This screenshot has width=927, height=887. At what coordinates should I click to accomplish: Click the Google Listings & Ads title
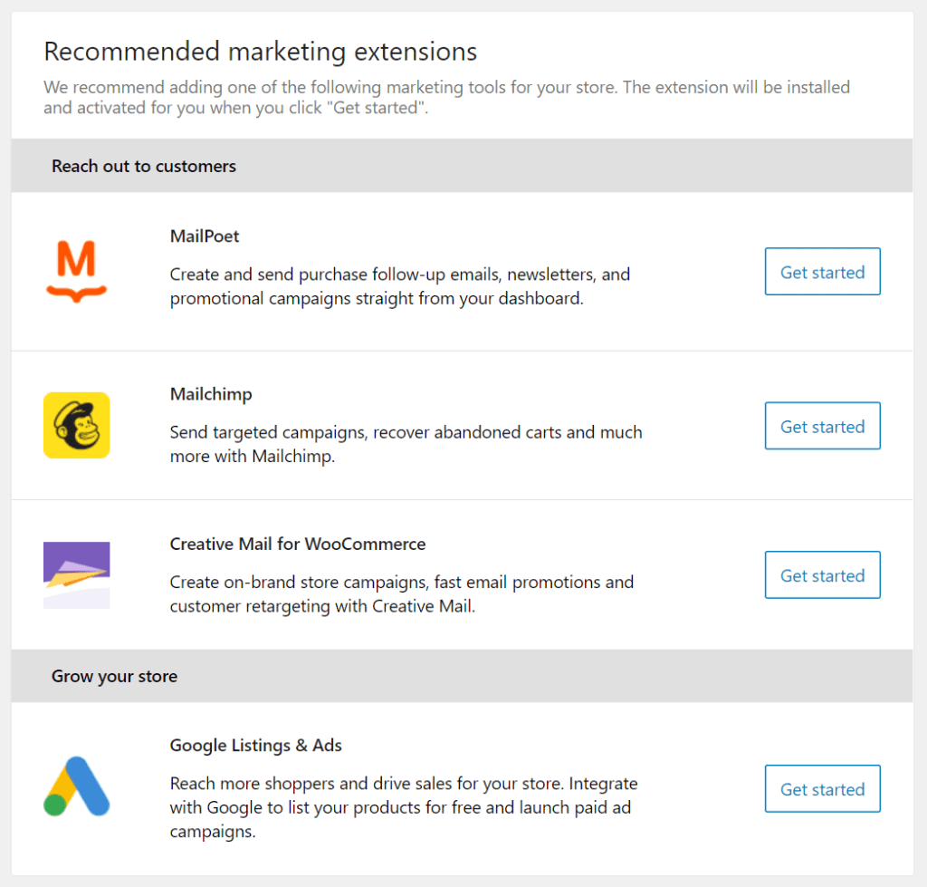256,746
